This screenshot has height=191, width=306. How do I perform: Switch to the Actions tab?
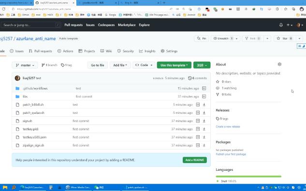(65, 51)
